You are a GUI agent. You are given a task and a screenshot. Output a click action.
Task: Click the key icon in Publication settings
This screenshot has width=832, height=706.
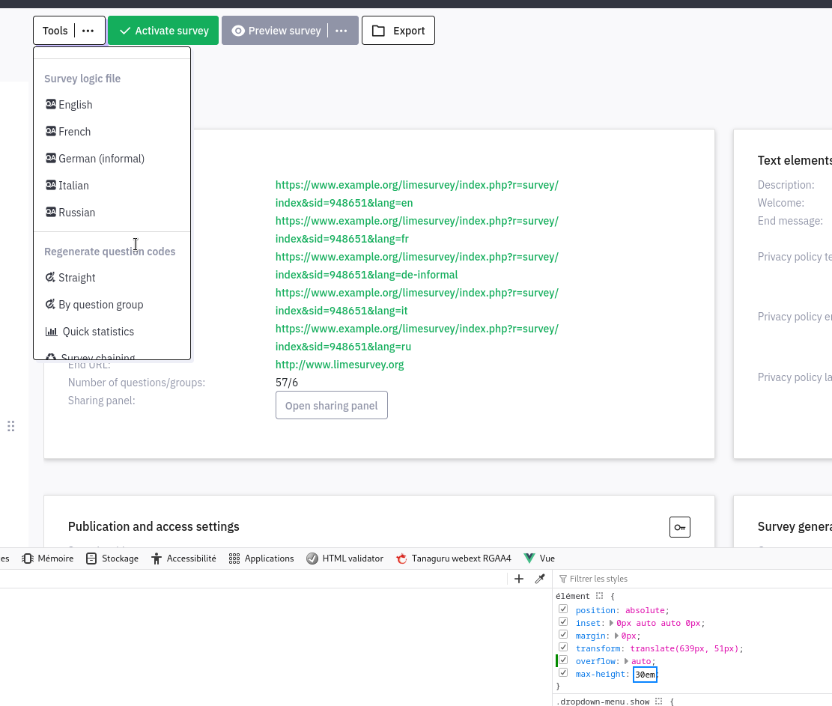click(x=679, y=527)
